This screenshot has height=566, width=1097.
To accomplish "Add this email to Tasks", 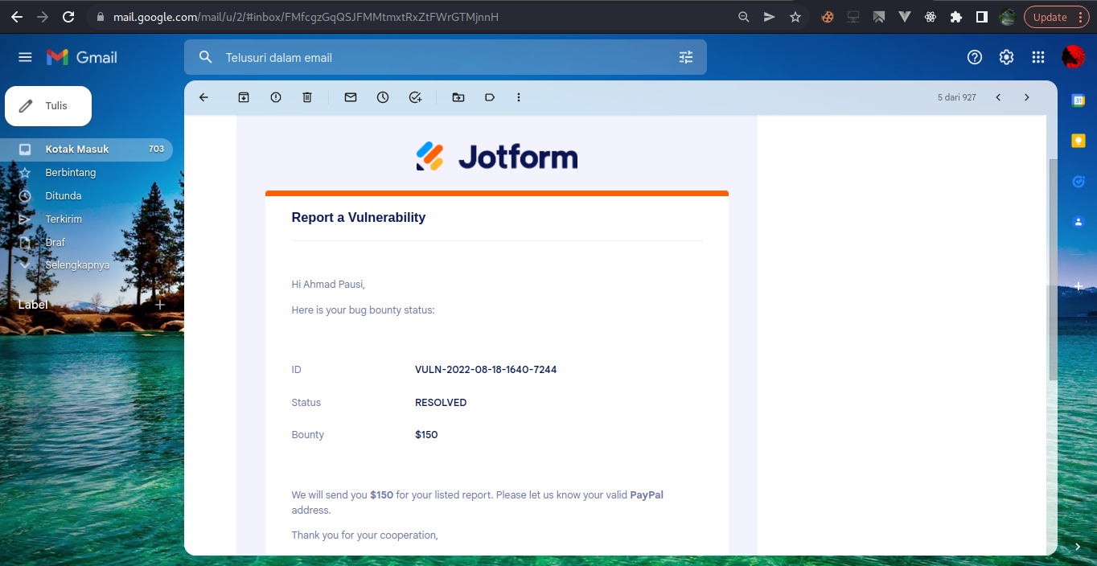I will (415, 96).
